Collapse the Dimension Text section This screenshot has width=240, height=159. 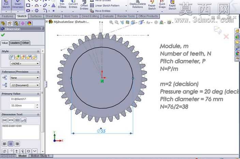click(38, 115)
